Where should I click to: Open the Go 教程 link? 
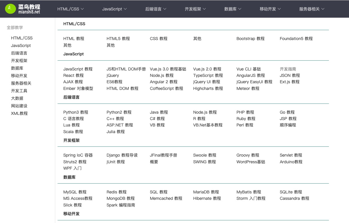[x=287, y=112]
